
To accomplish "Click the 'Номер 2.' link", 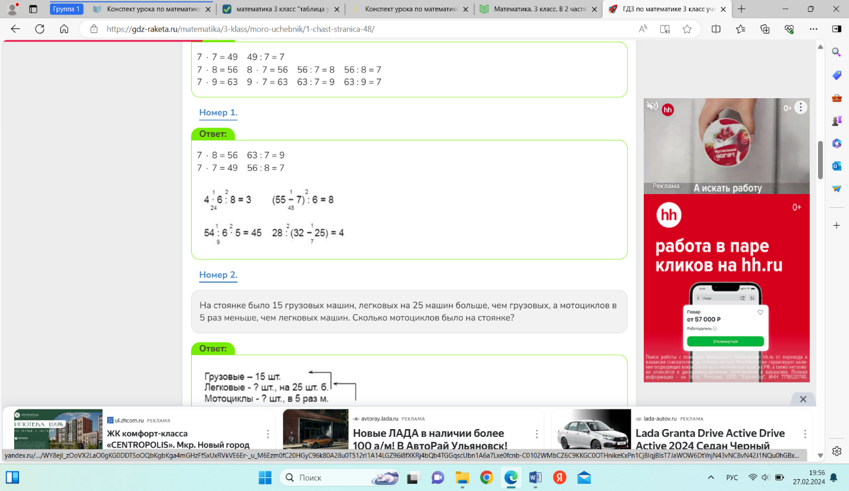I will coord(218,275).
